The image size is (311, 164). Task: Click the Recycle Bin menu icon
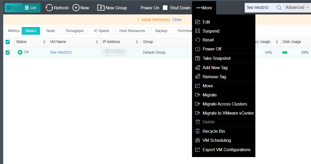pos(198,131)
